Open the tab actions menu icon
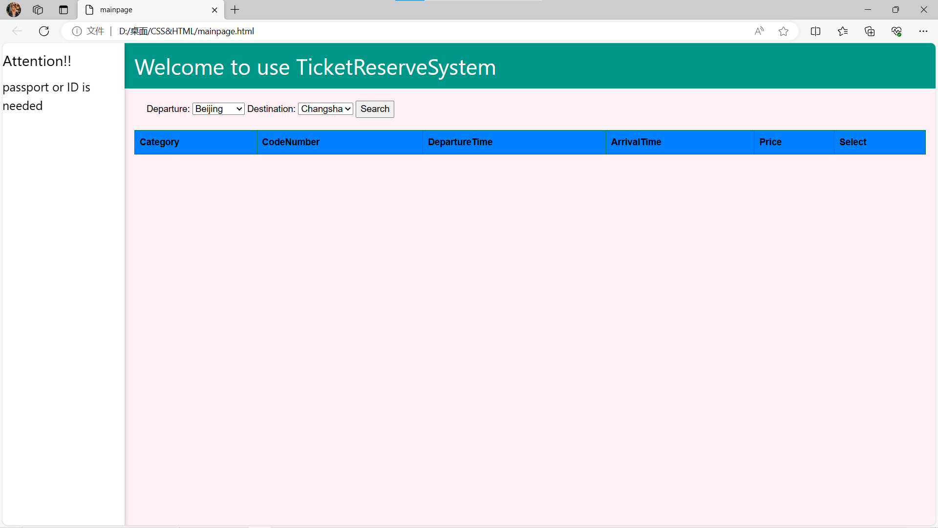Image resolution: width=938 pixels, height=528 pixels. (64, 10)
